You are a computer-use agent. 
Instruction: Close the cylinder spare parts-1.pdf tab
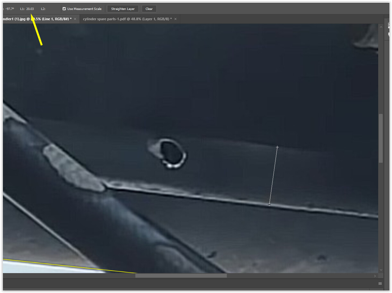click(x=175, y=19)
